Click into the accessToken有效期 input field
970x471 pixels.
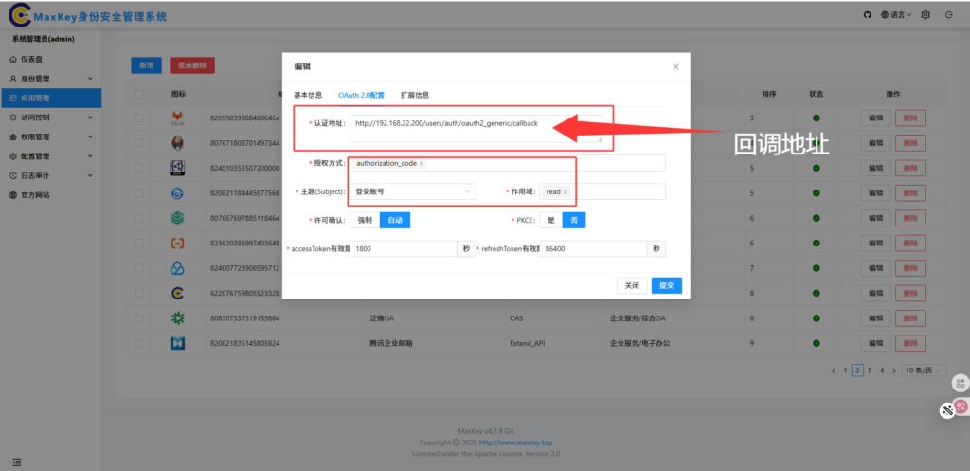click(x=404, y=248)
